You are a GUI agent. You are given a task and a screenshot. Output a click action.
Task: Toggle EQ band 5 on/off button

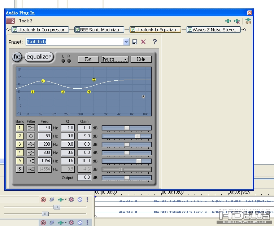tap(20, 161)
